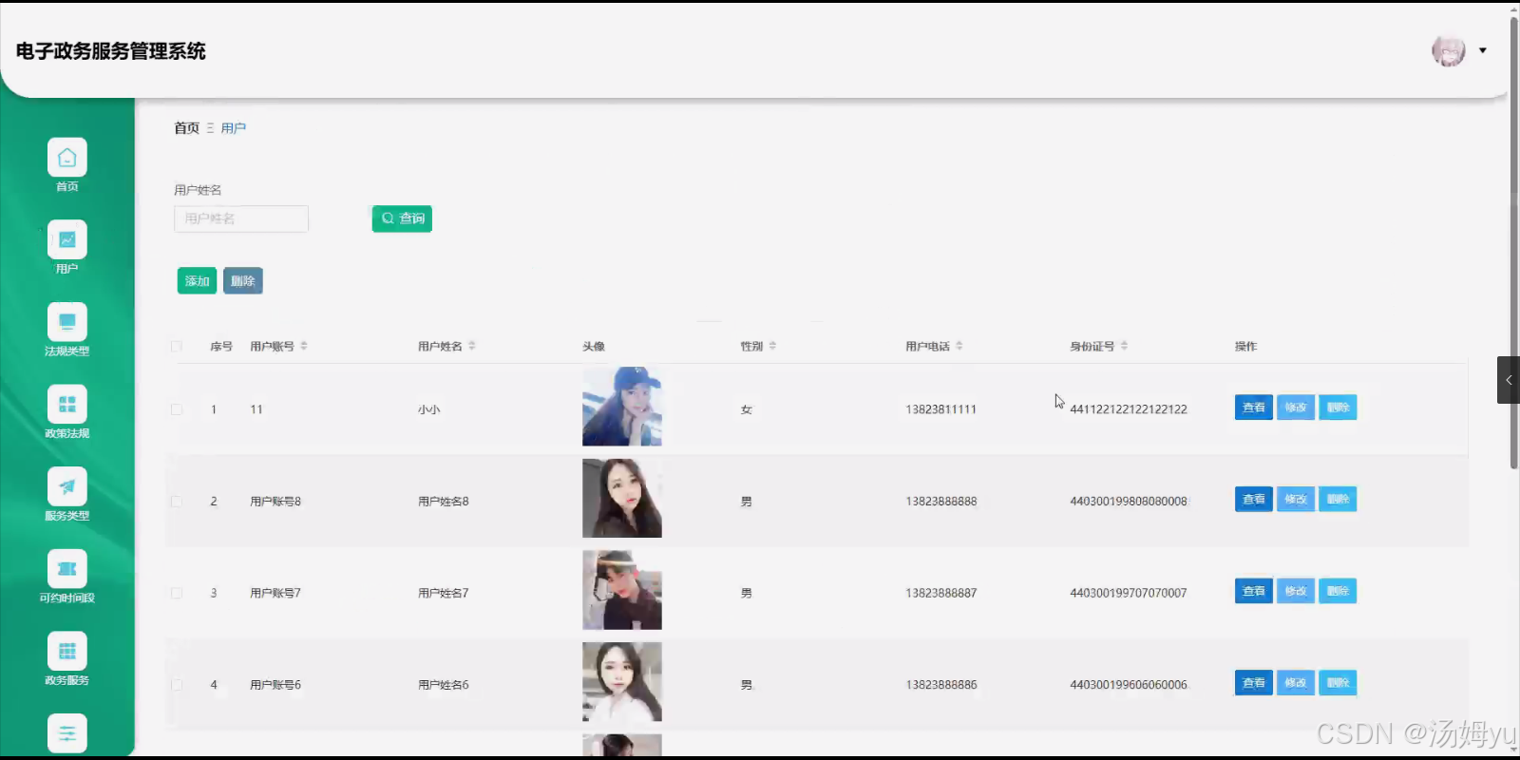Click the green 添加 button

click(x=197, y=281)
